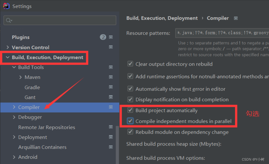The image size is (269, 164).
Task: Click the project-level icon beside Remote Jar Repositories
Action: click(x=111, y=127)
